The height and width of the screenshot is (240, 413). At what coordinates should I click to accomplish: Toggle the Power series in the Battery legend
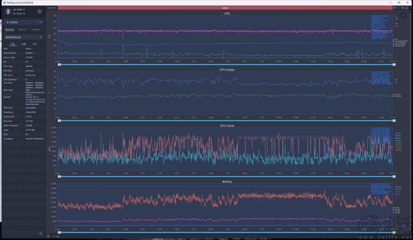(x=396, y=208)
